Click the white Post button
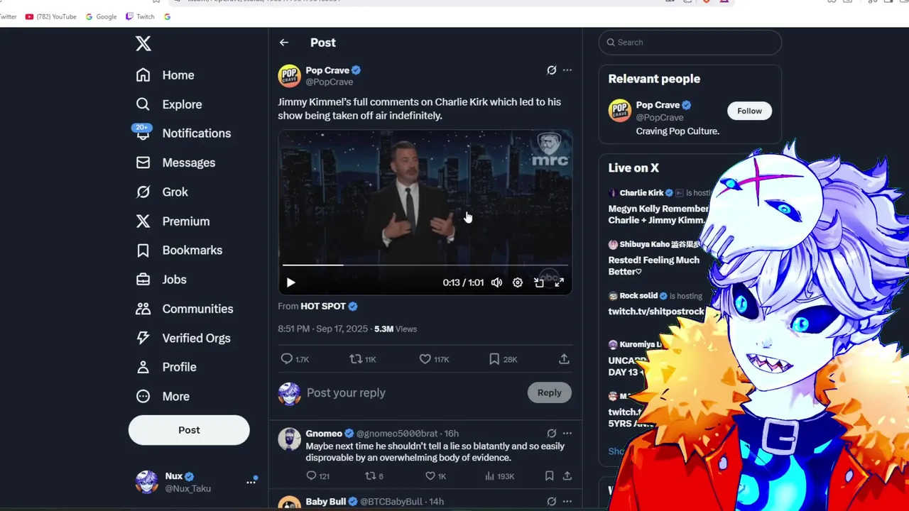This screenshot has height=511, width=909. (x=189, y=430)
